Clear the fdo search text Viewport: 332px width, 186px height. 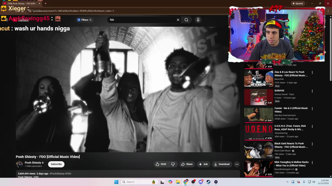pos(178,20)
